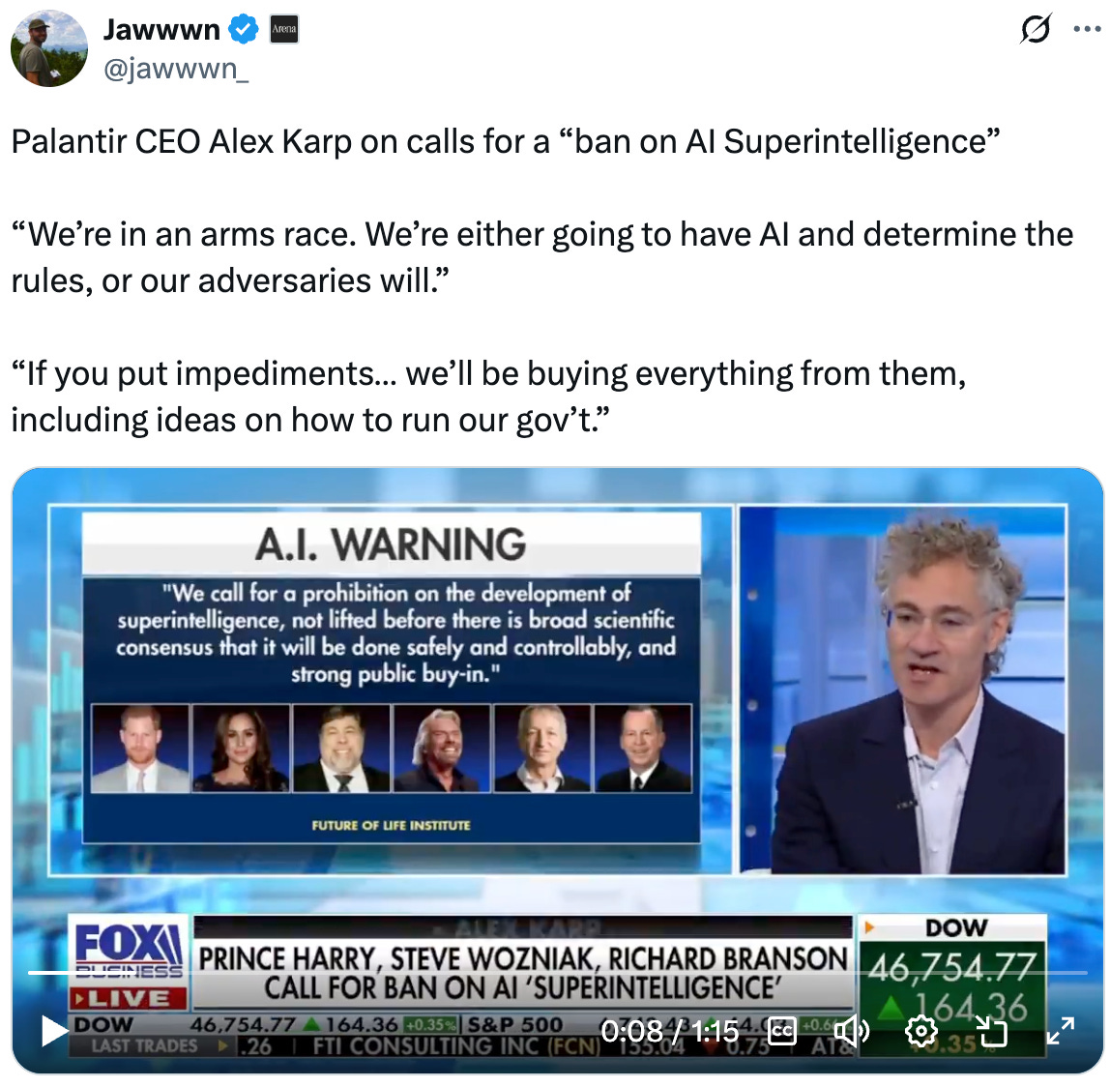This screenshot has width=1110, height=1087.
Task: Click the blue verified checkmark badge
Action: pos(245,30)
